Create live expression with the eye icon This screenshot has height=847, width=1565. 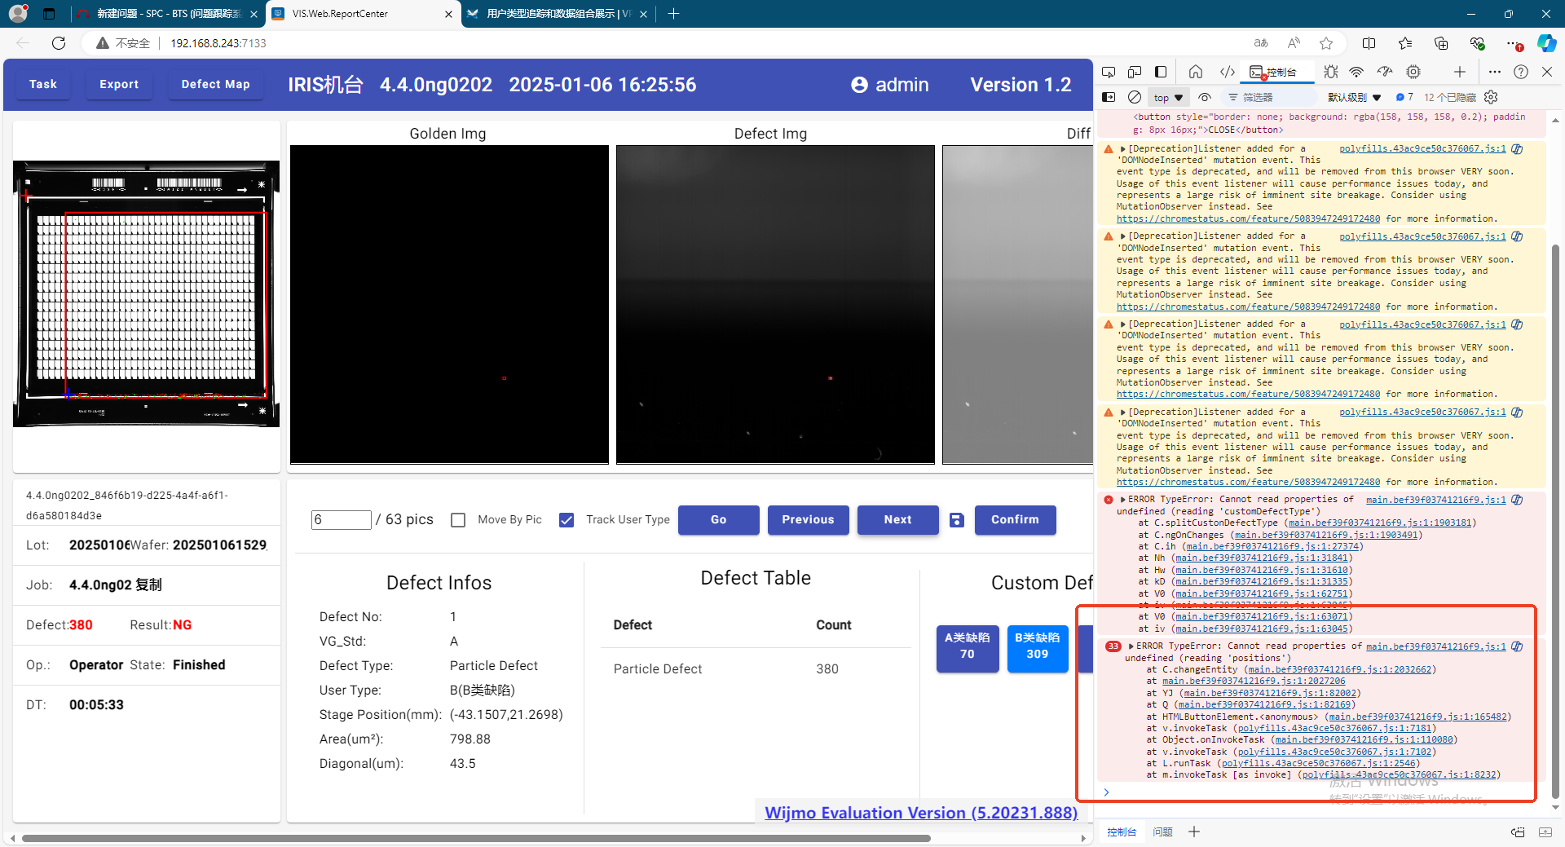pos(1205,97)
